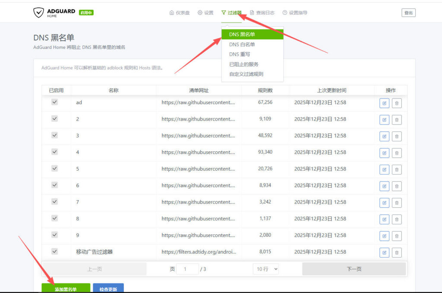Click the page number input field
Viewport: 442px width, 293px height.
point(187,269)
